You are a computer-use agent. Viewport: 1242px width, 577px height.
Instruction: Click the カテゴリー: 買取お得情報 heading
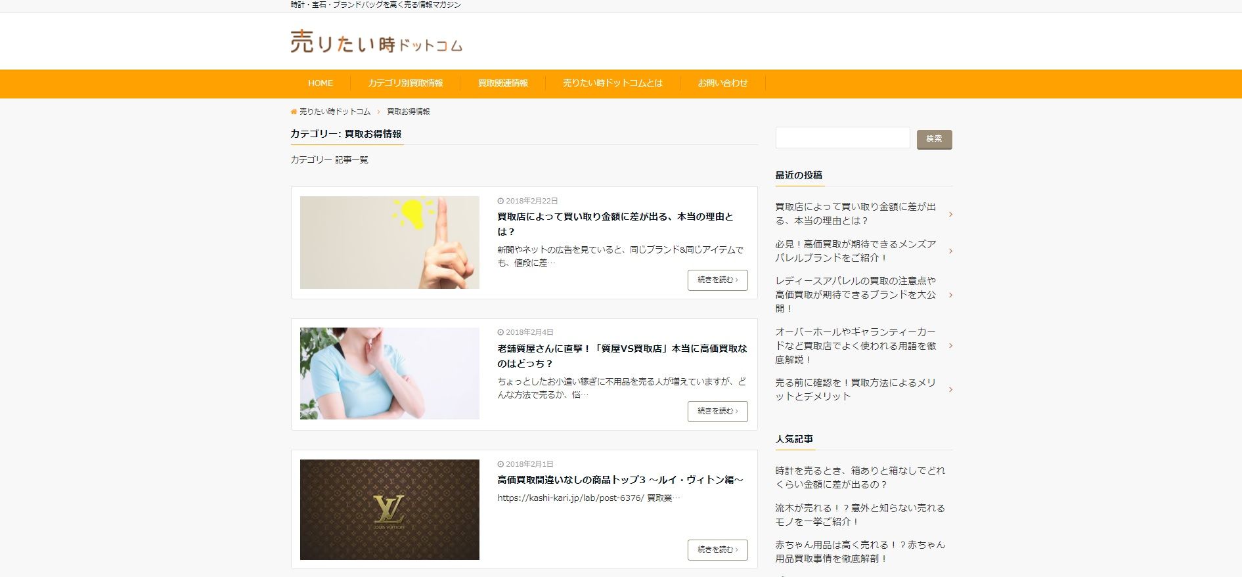coord(346,134)
